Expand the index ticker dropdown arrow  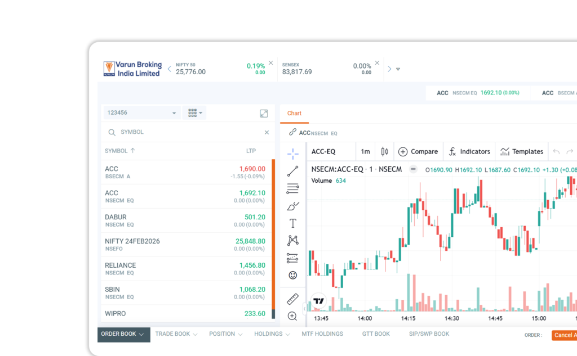[x=398, y=69]
